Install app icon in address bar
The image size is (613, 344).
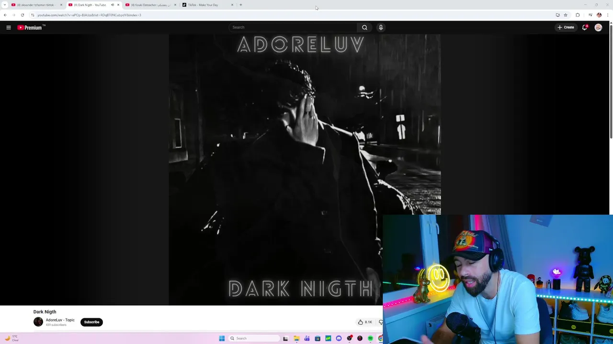pos(557,15)
